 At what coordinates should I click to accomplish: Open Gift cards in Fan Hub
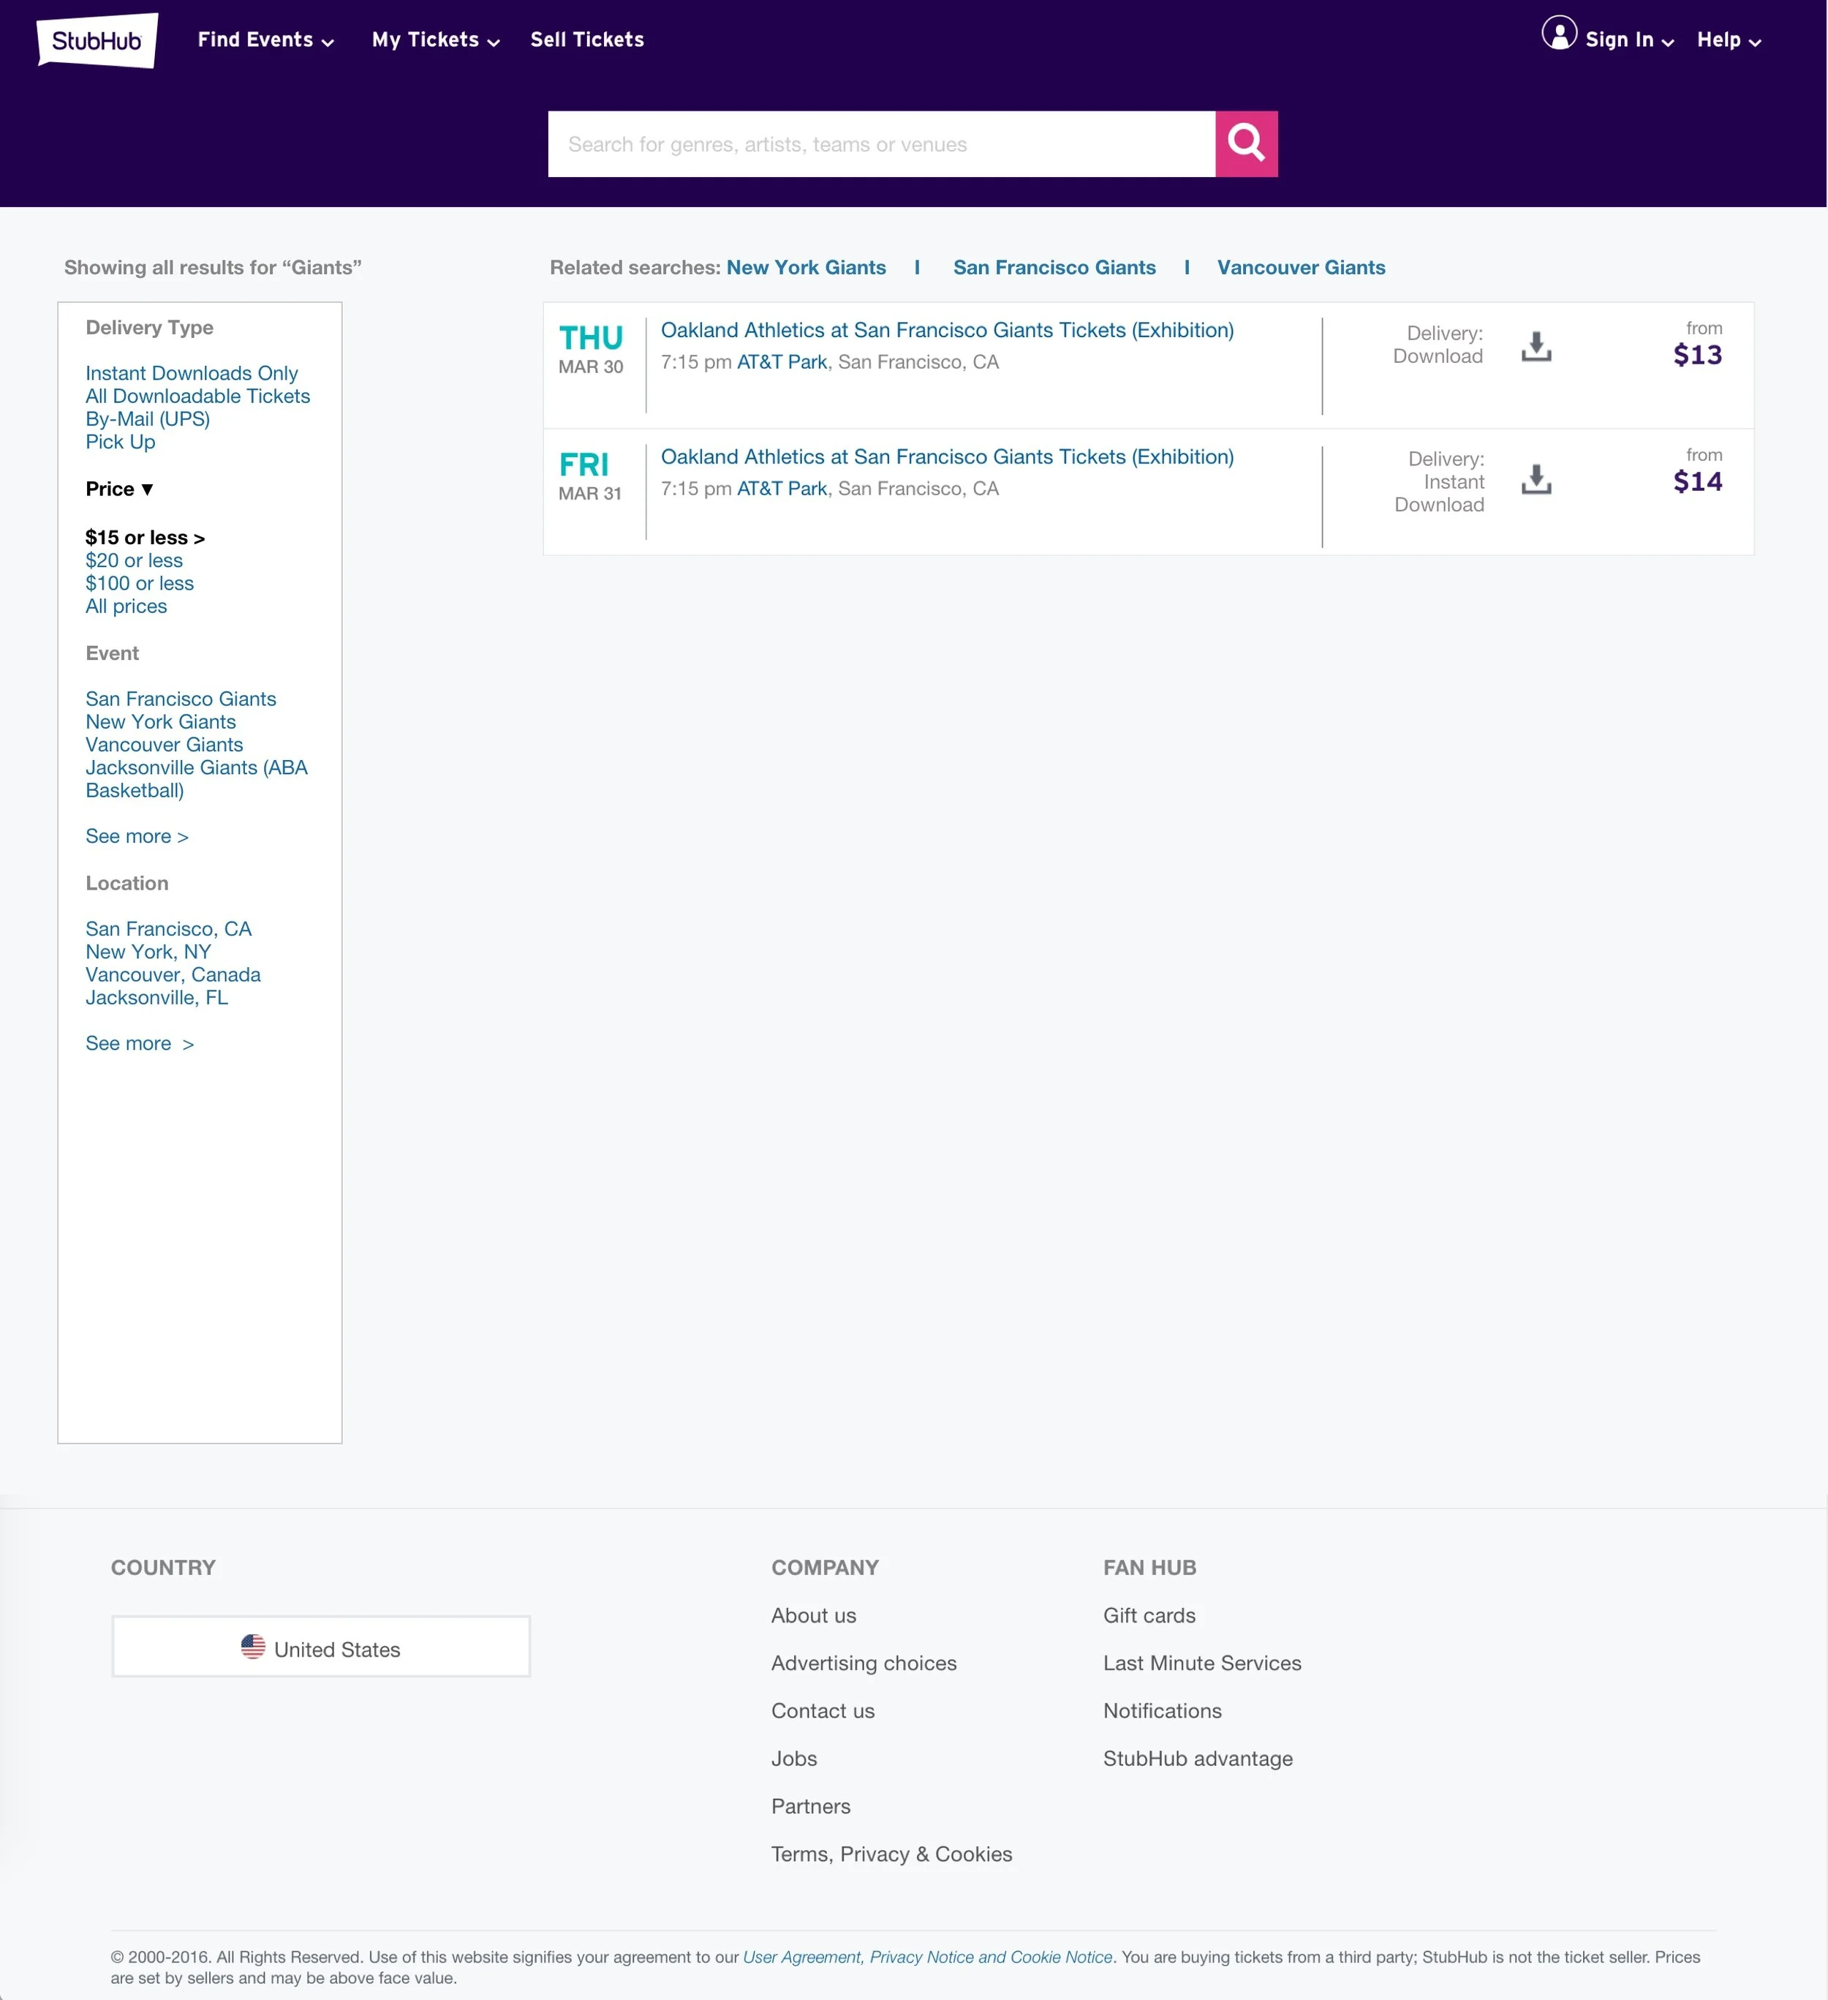(x=1149, y=1615)
